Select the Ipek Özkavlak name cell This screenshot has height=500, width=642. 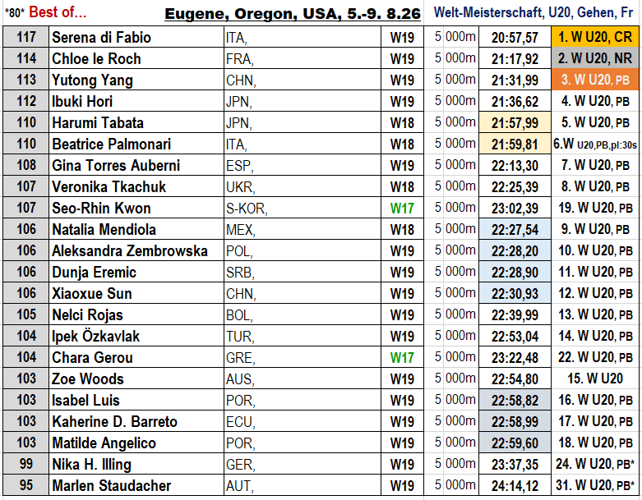136,336
